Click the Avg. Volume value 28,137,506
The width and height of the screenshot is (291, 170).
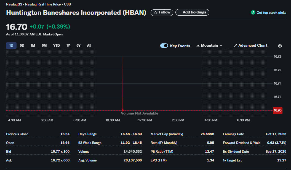(x=133, y=160)
